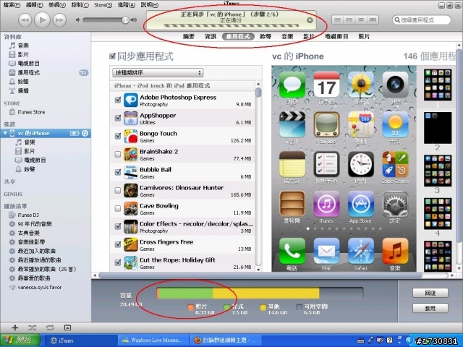Click the Safari icon in the iPhone dock
The image size is (463, 347).
(x=360, y=251)
